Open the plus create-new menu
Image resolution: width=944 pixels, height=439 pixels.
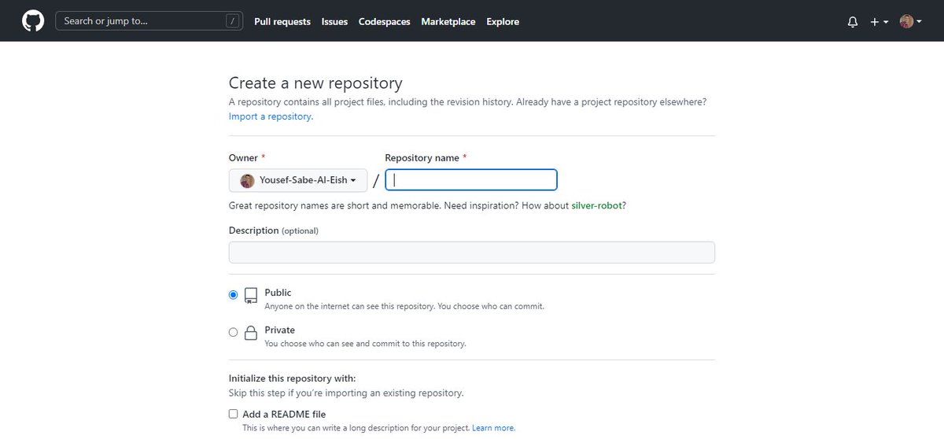tap(879, 22)
